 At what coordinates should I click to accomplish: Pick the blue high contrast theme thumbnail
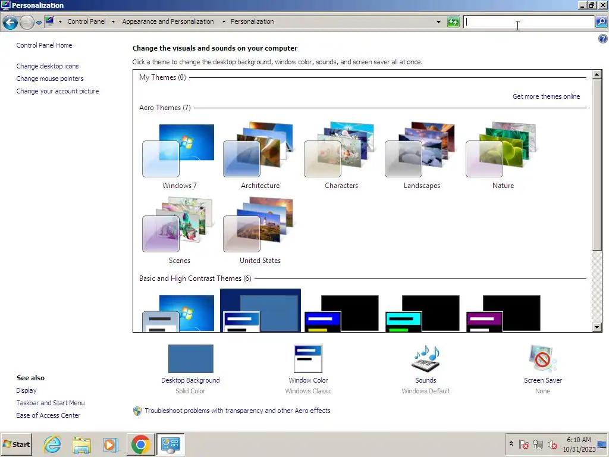(341, 313)
